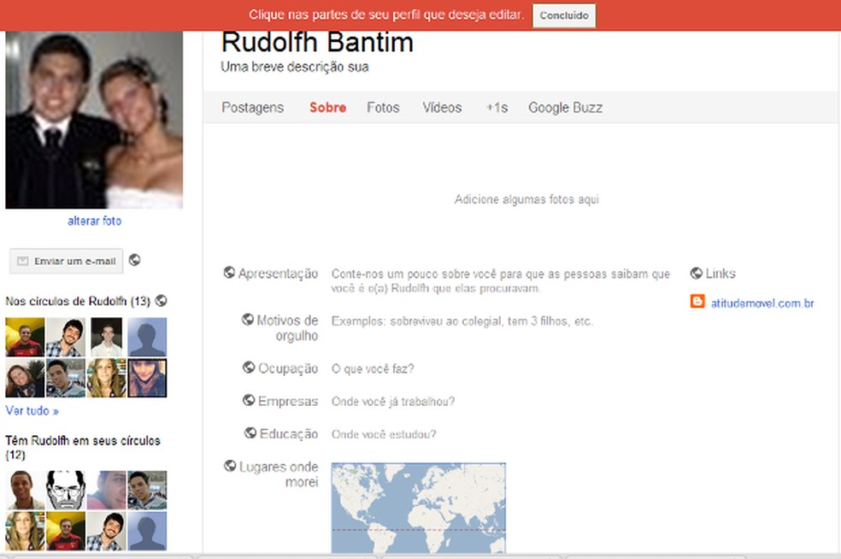
Task: Select the +1s tab
Action: [x=496, y=108]
